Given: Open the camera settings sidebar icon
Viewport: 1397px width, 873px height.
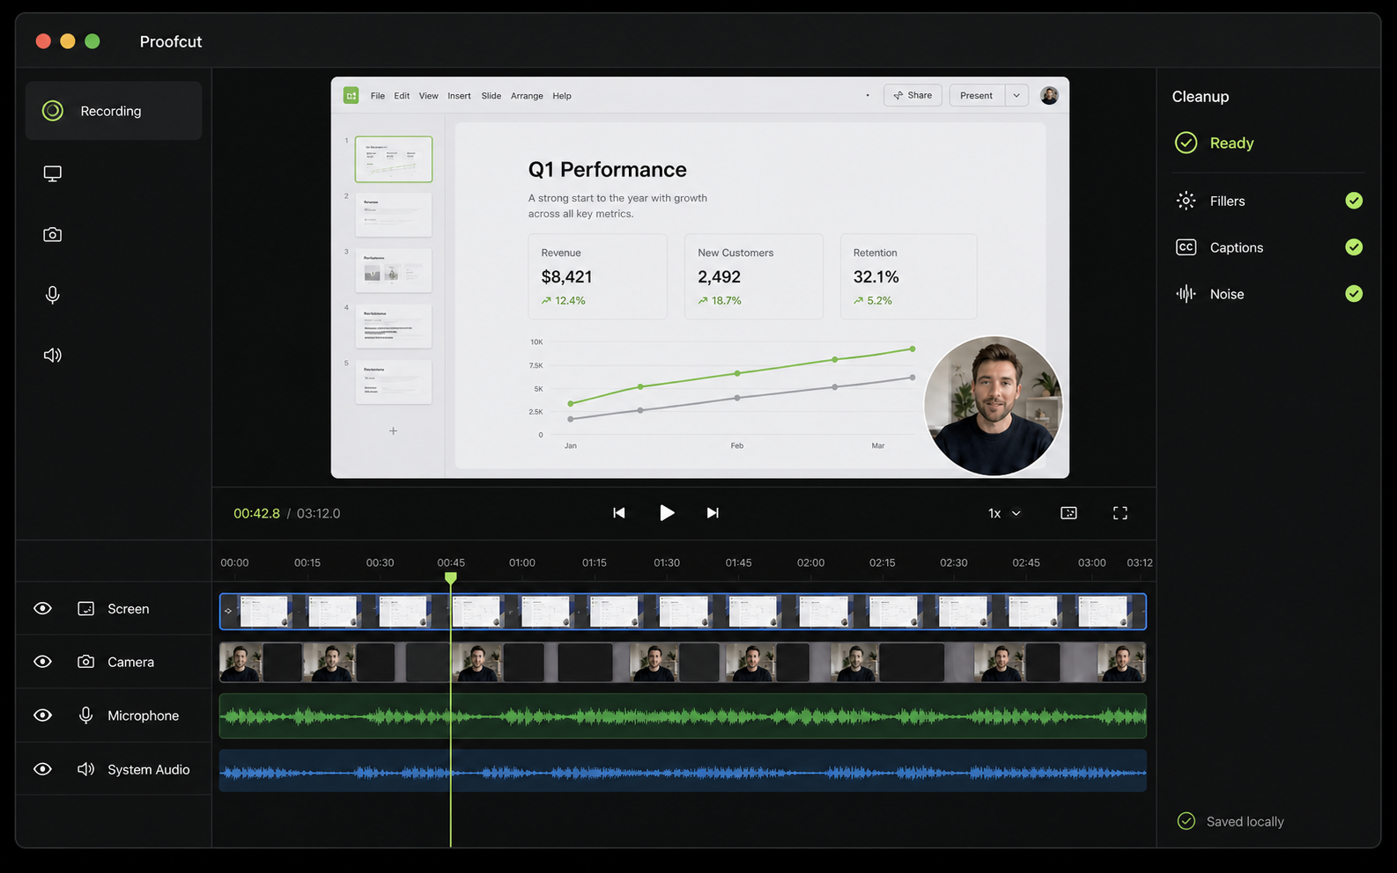Looking at the screenshot, I should 53,234.
